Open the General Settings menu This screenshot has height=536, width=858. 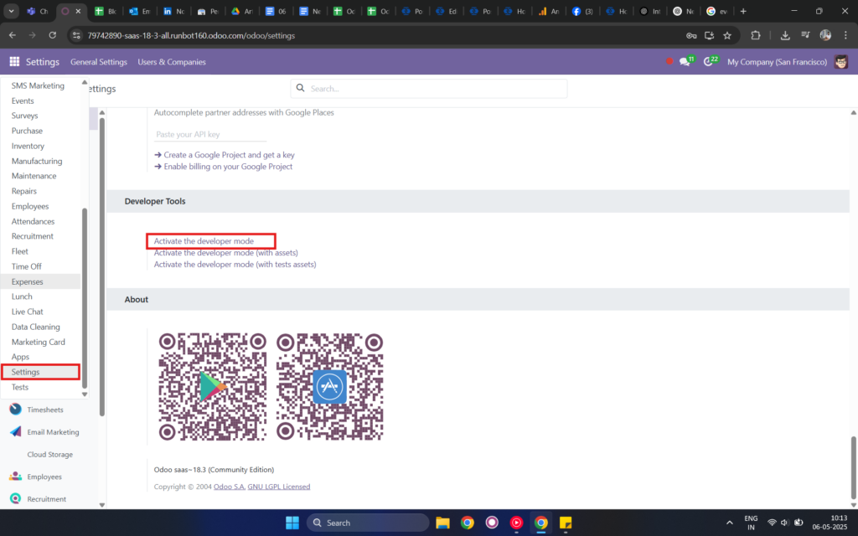[99, 62]
